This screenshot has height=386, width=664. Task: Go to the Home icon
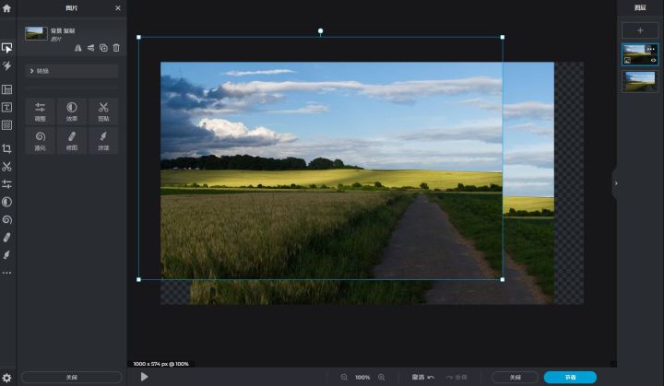point(6,7)
